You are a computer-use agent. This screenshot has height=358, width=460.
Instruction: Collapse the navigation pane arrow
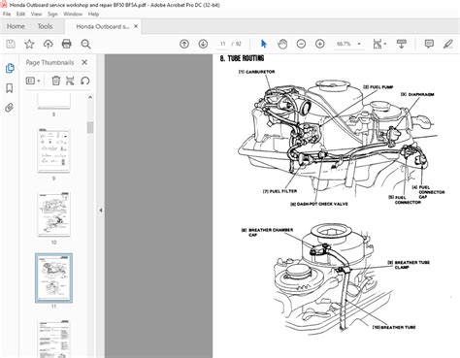point(101,211)
